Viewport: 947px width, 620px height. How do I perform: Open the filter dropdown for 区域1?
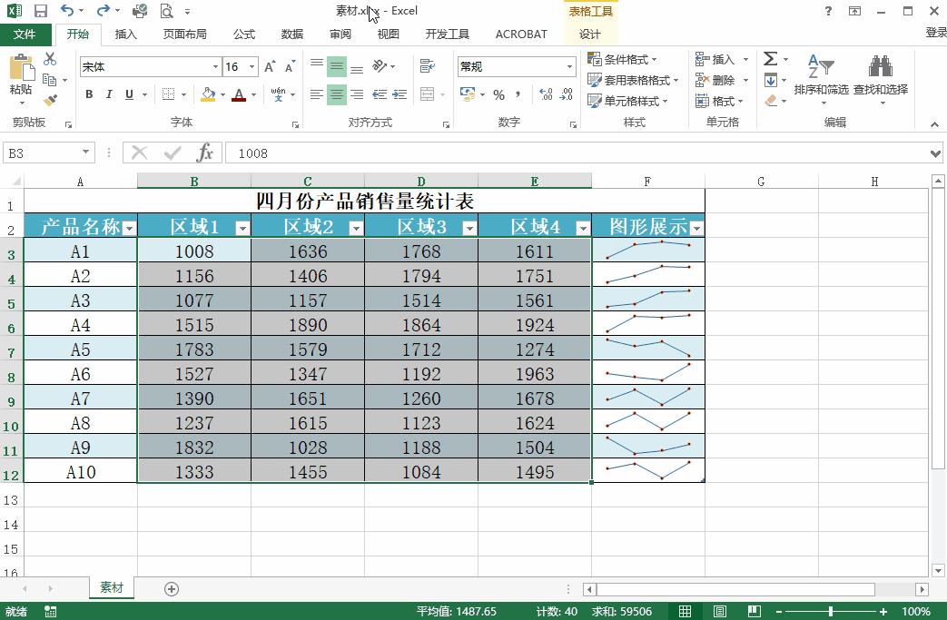pyautogui.click(x=242, y=228)
